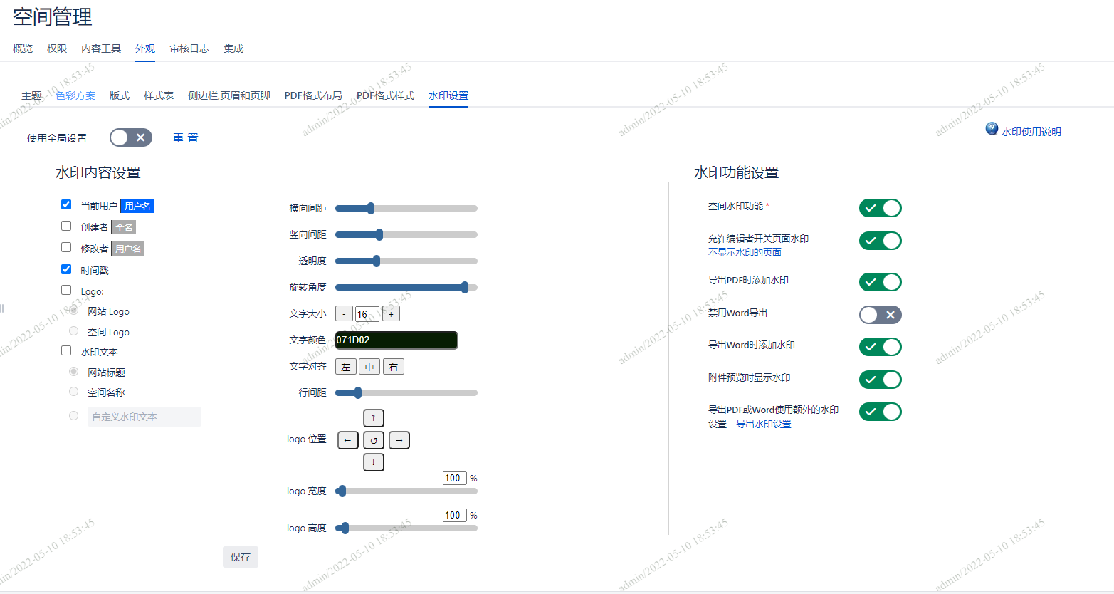Enable the 禁用Word导出 switch
The image size is (1114, 594).
point(880,315)
